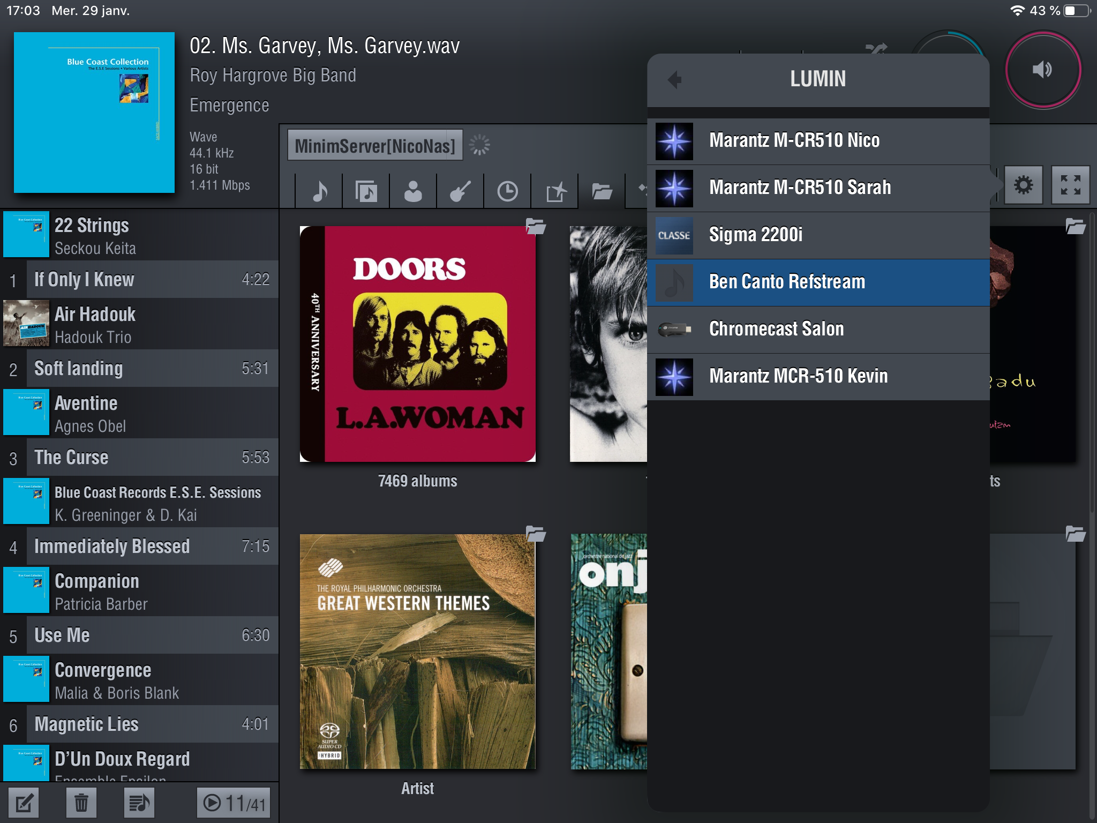Select the folder browse tab in toolbar
The image size is (1097, 823).
pyautogui.click(x=602, y=191)
